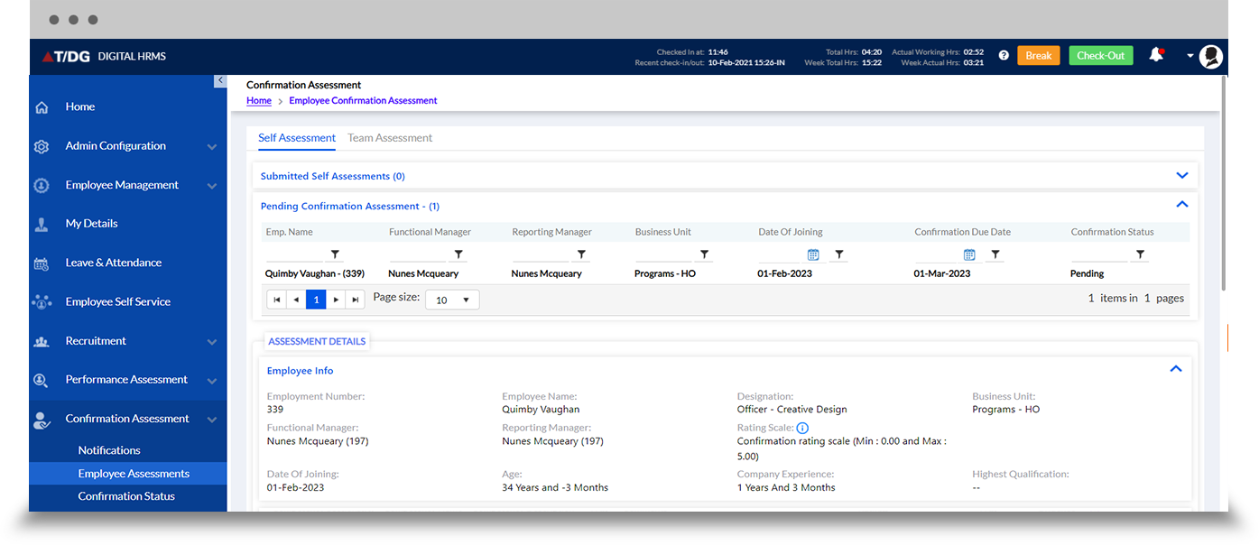Click the Home breadcrumb link
Screen dimensions: 1259x545
pyautogui.click(x=259, y=101)
